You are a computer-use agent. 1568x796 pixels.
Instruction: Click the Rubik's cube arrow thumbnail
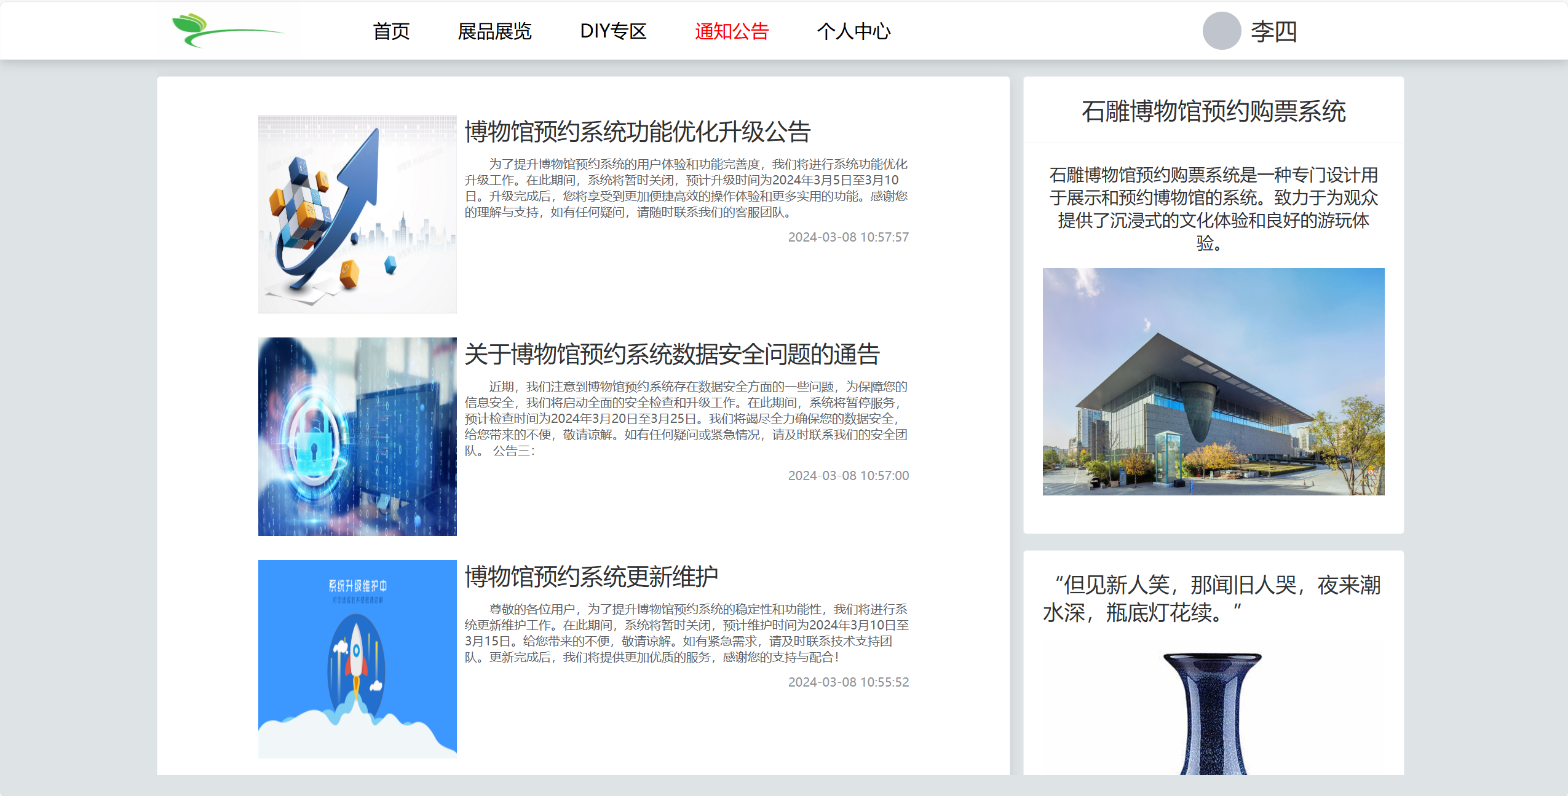(357, 214)
